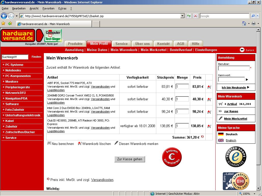Click the Zur Kasse gehen button
Screen dimensions: 262x196
click(x=130, y=159)
